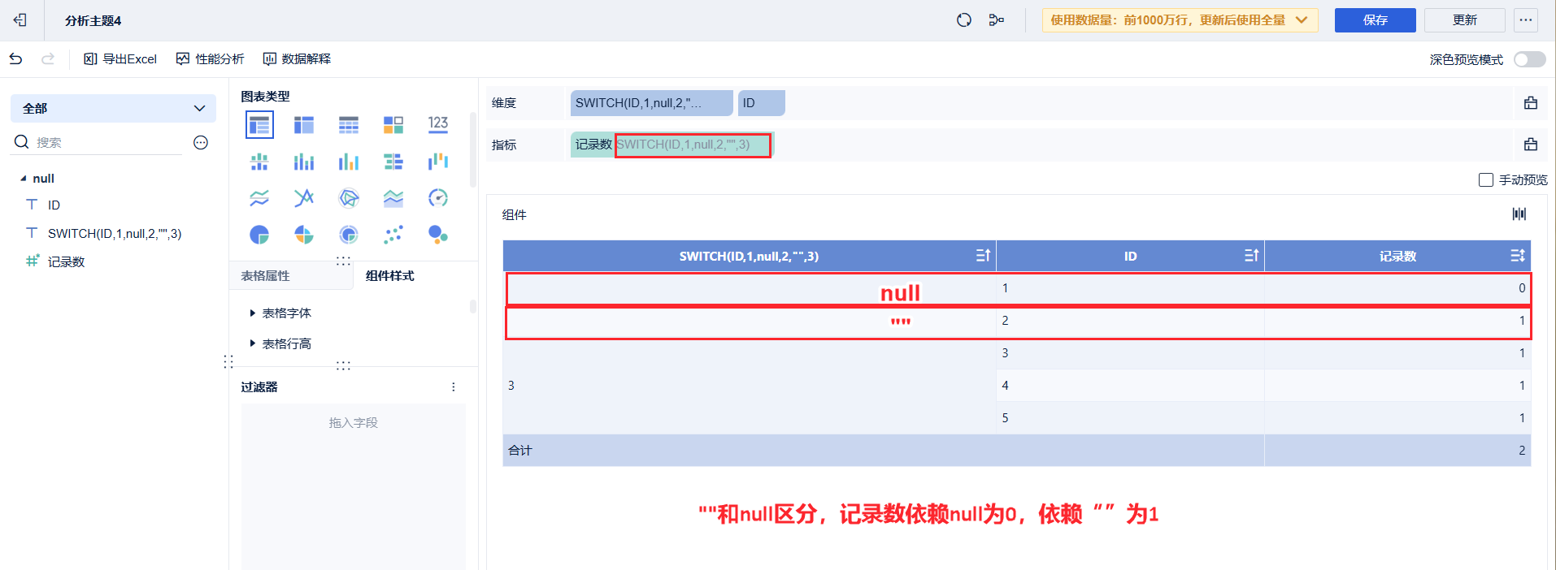Select the color block treemap chart type
The height and width of the screenshot is (570, 1556).
tap(393, 125)
